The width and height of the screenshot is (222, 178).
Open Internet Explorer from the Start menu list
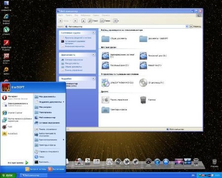coord(12,113)
